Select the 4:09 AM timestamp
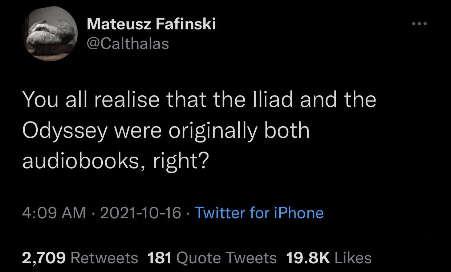Screen dimensions: 451x272 click(x=54, y=213)
